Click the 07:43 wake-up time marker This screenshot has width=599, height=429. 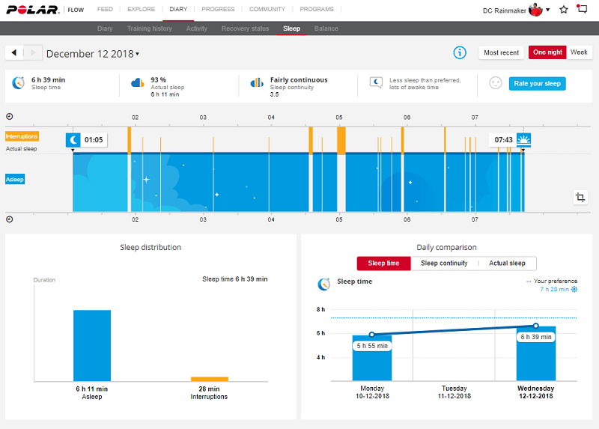pos(504,139)
